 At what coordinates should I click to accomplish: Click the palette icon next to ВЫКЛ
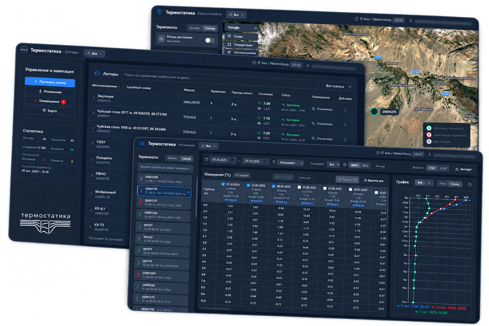[x=344, y=165]
